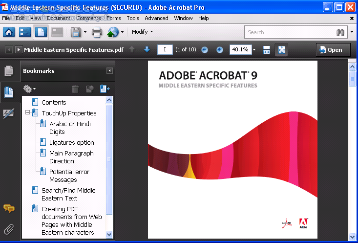
Task: Click bookmarks list scroll down arrow
Action: coord(109,234)
